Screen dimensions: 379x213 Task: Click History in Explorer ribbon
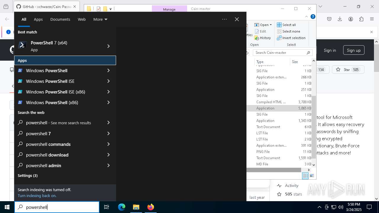pos(263,38)
